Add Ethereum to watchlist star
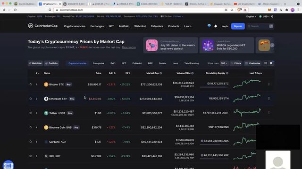 click(30, 99)
